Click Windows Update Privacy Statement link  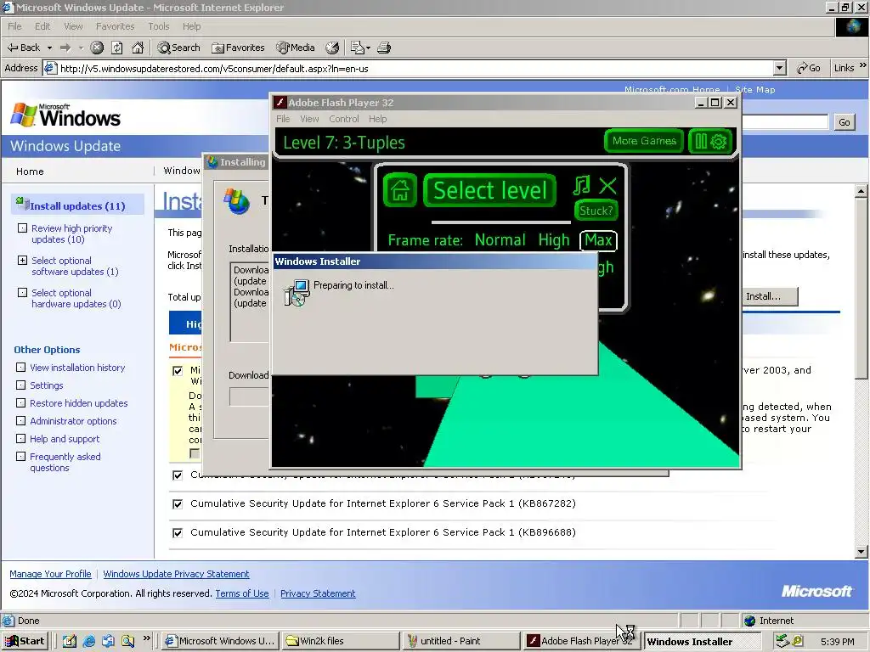pyautogui.click(x=176, y=574)
